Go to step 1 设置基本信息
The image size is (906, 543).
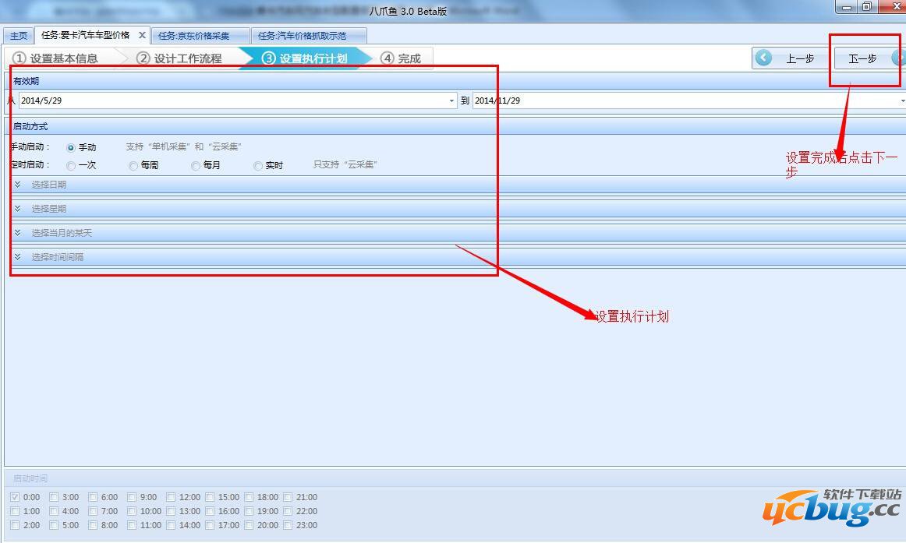pos(56,58)
